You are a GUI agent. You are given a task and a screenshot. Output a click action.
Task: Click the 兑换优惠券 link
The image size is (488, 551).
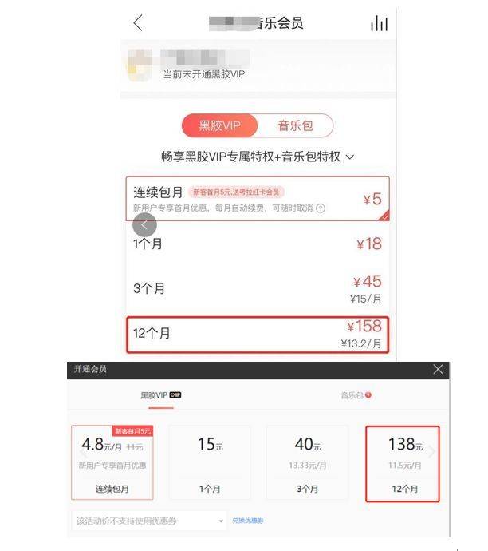tap(248, 521)
